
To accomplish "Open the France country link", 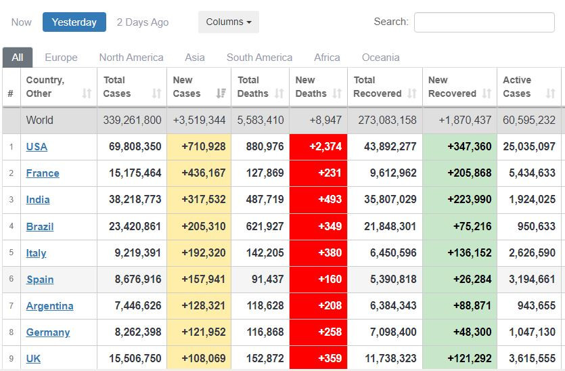I will coord(43,173).
